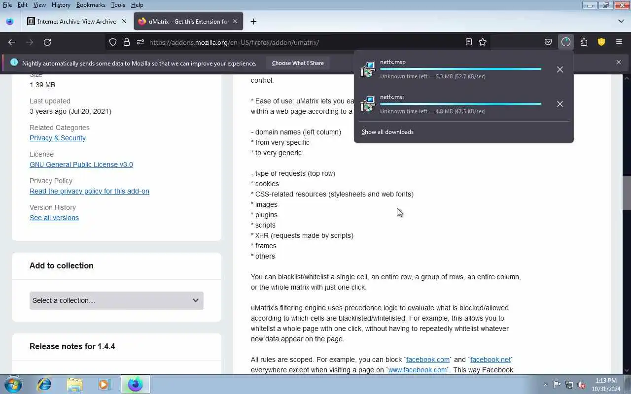Viewport: 631px width, 394px height.
Task: Click See all versions link
Action: click(54, 218)
